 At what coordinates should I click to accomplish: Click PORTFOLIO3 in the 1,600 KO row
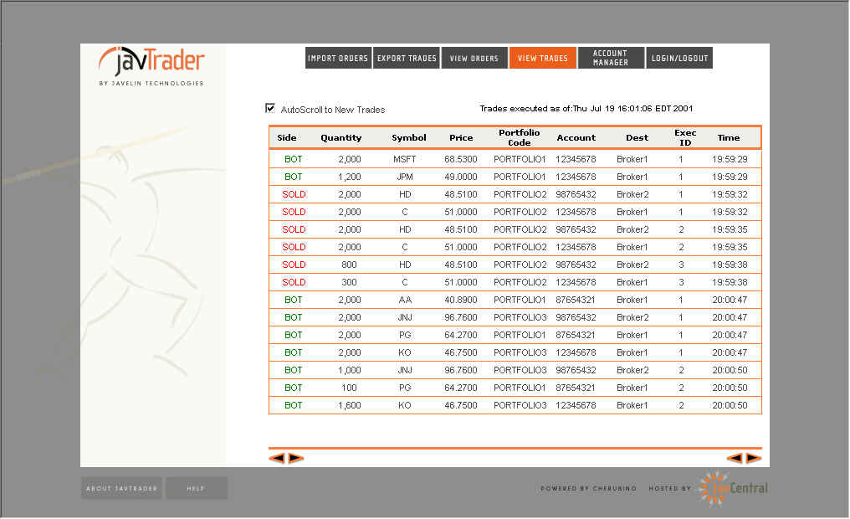coord(520,405)
